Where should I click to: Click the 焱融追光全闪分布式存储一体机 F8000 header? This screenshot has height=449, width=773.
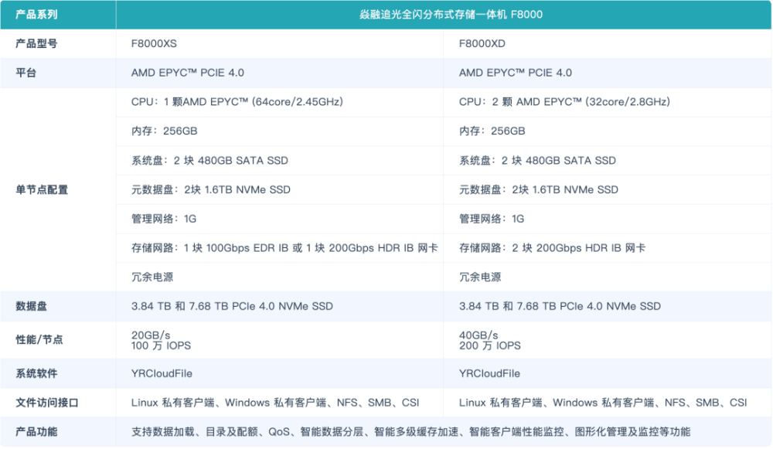(x=451, y=15)
